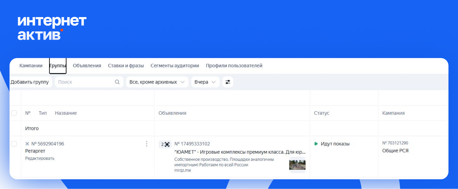Image resolution: width=458 pixels, height=189 pixels.
Task: Open the ЮАМЕТ ad title
Action: pyautogui.click(x=240, y=152)
